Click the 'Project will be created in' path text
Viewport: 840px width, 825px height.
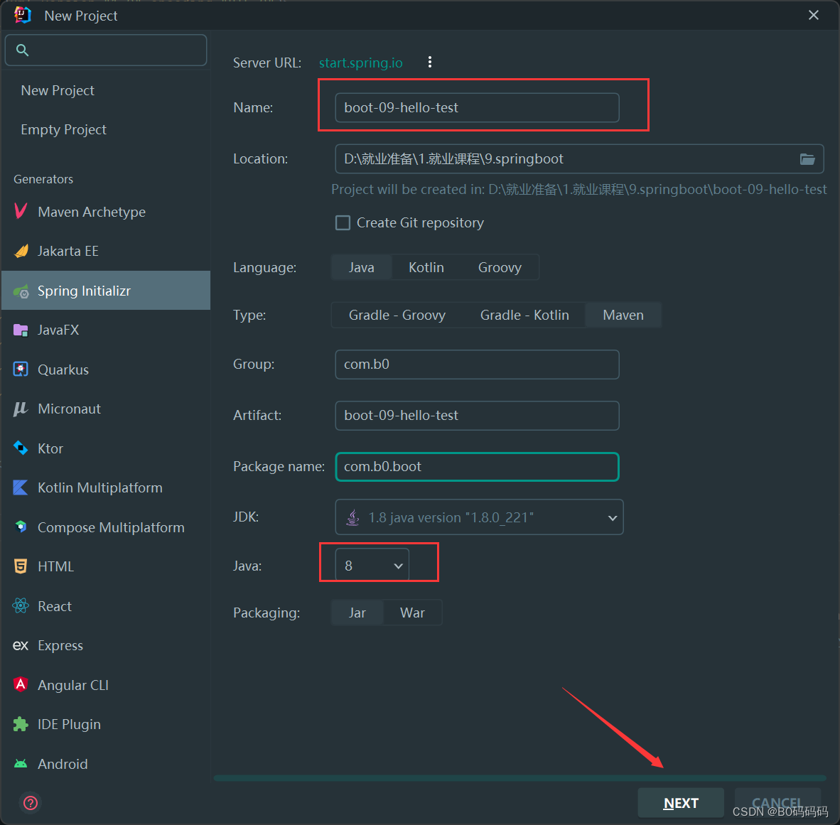point(578,190)
